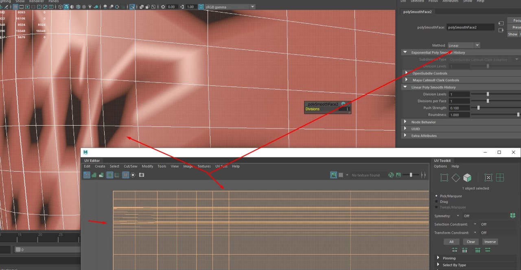Click the exposure icon beside 0.00 field

[163, 7]
